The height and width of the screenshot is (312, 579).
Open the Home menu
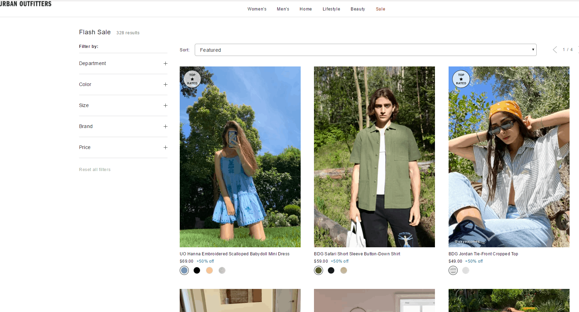click(306, 9)
